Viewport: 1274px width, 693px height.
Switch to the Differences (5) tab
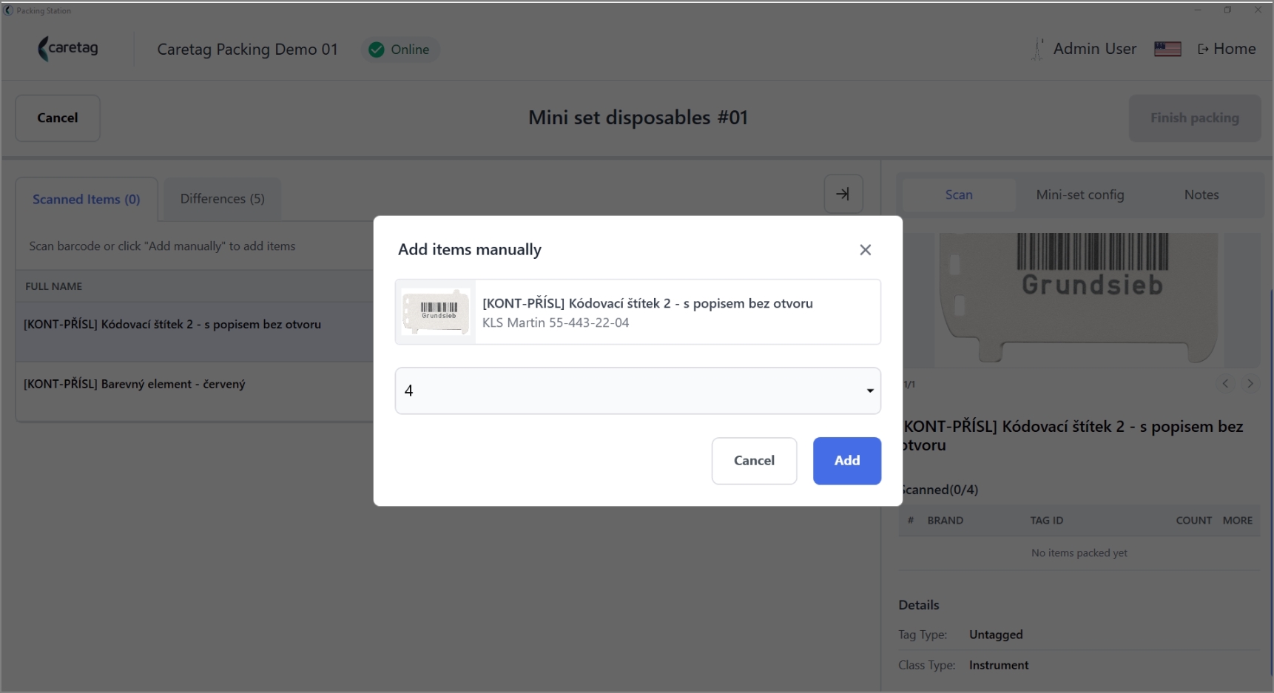(x=222, y=199)
